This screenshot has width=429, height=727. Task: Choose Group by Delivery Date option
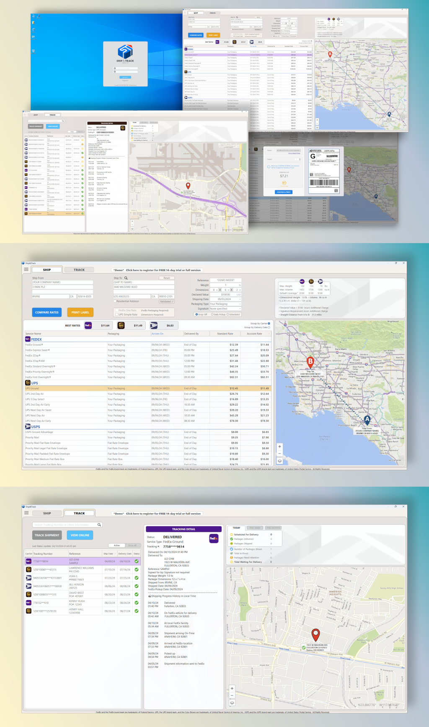[x=269, y=327]
